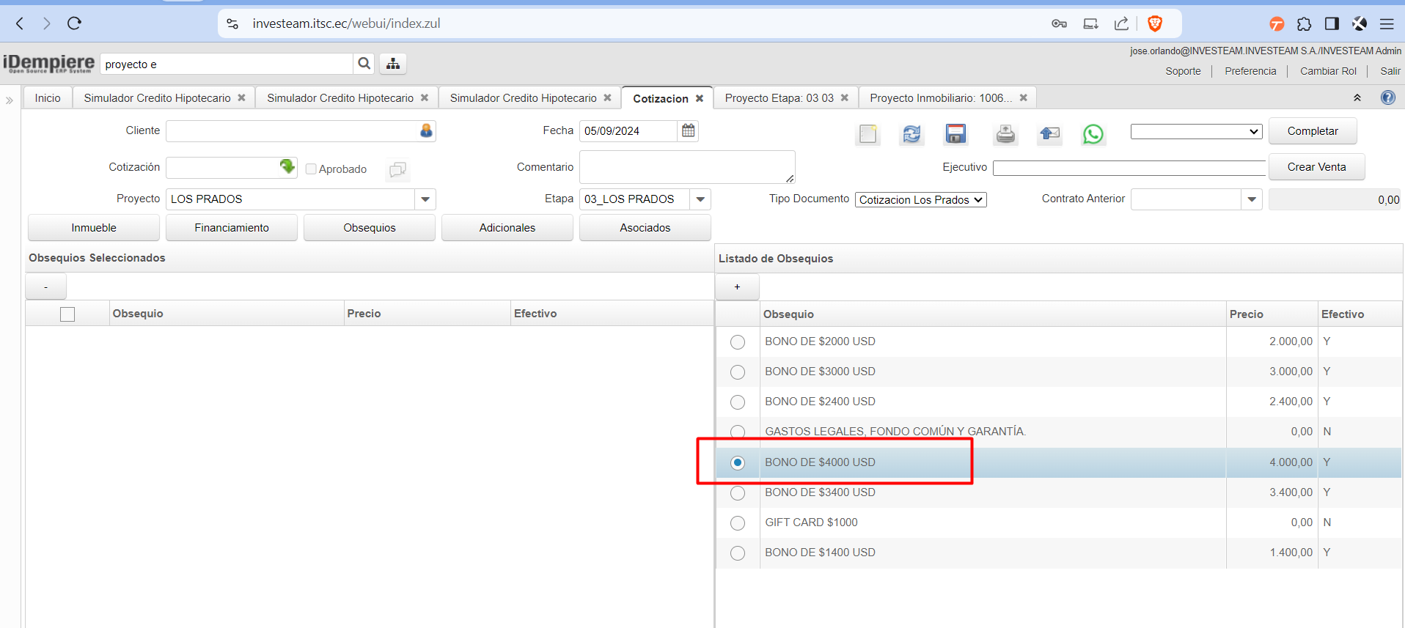Save using the floppy disk icon
The image size is (1405, 628).
(x=955, y=134)
